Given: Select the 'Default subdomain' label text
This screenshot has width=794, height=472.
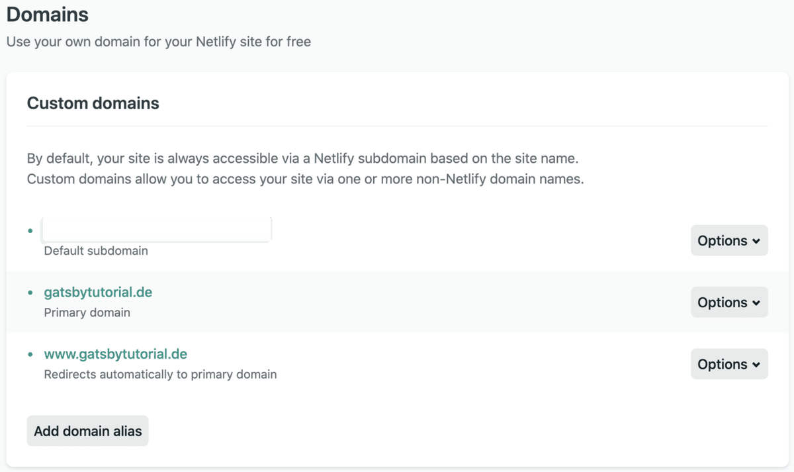Looking at the screenshot, I should [96, 251].
